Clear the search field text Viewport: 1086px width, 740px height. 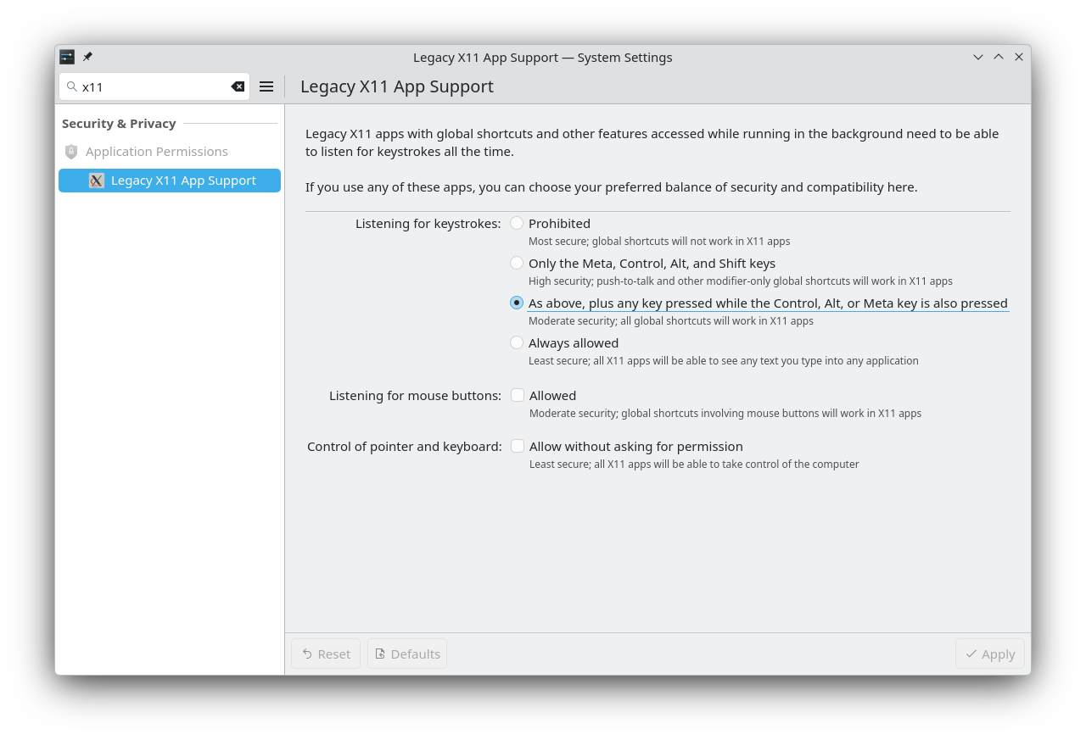[238, 86]
